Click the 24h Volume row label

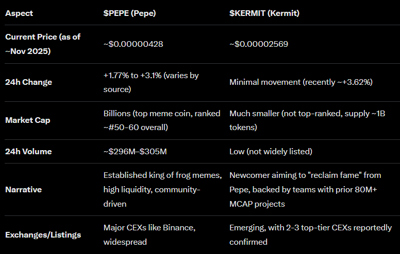[x=28, y=152]
